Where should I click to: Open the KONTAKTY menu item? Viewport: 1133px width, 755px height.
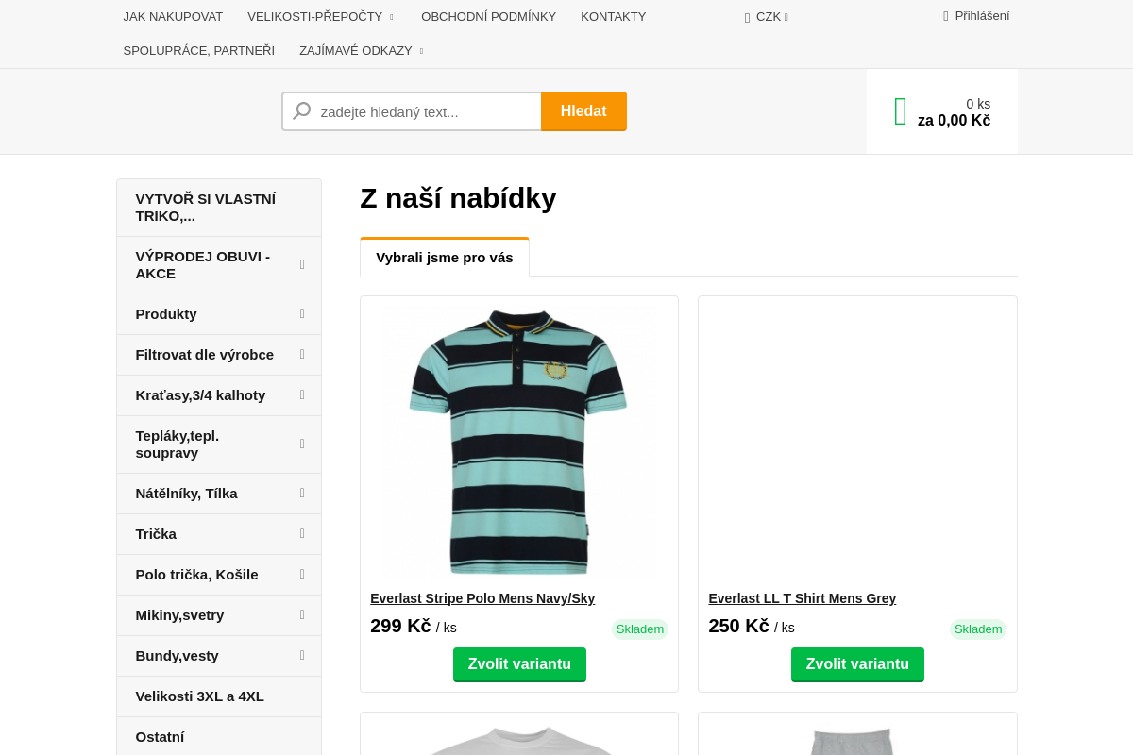[613, 16]
